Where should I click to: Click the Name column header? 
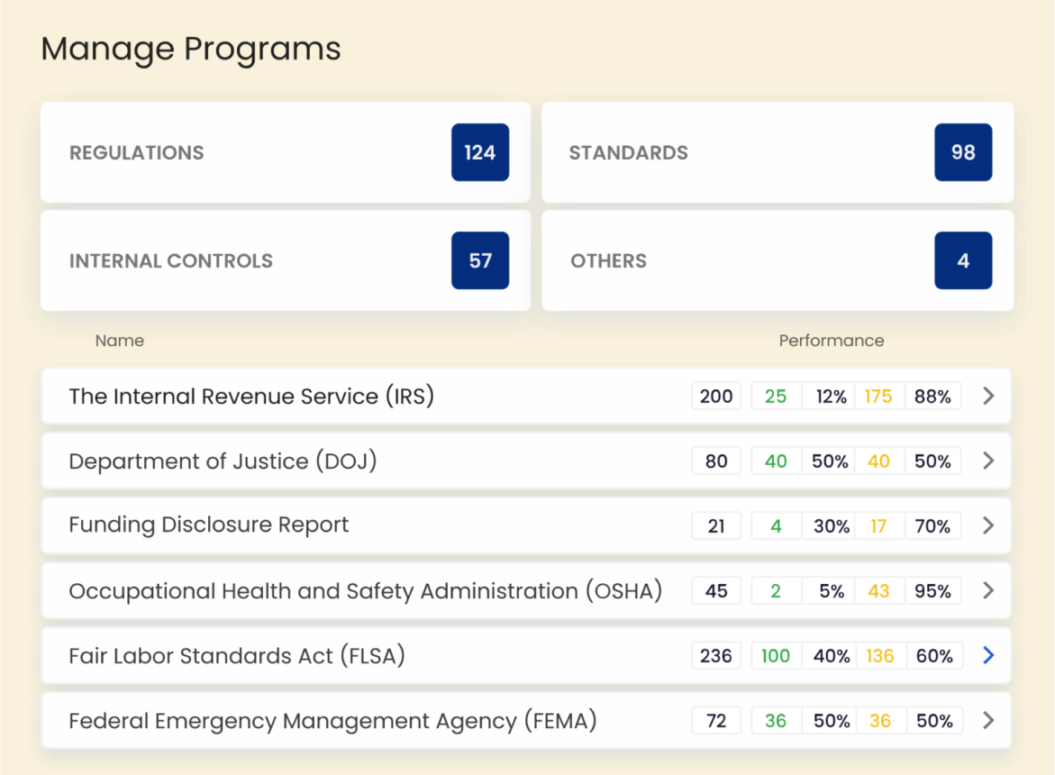pyautogui.click(x=120, y=341)
